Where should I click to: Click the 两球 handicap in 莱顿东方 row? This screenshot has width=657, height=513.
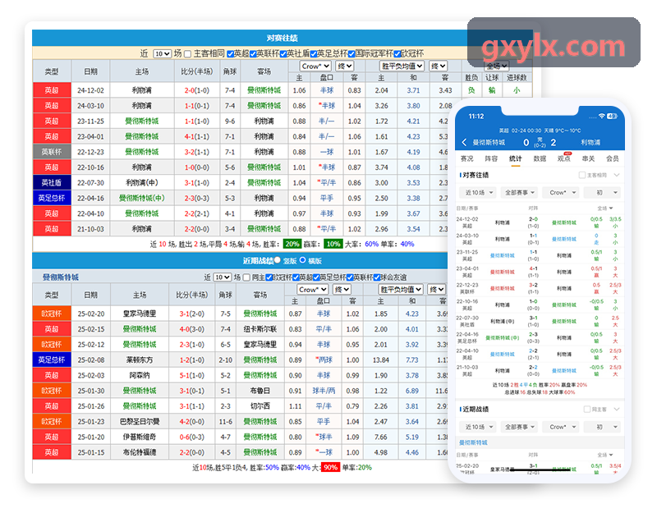pyautogui.click(x=324, y=360)
